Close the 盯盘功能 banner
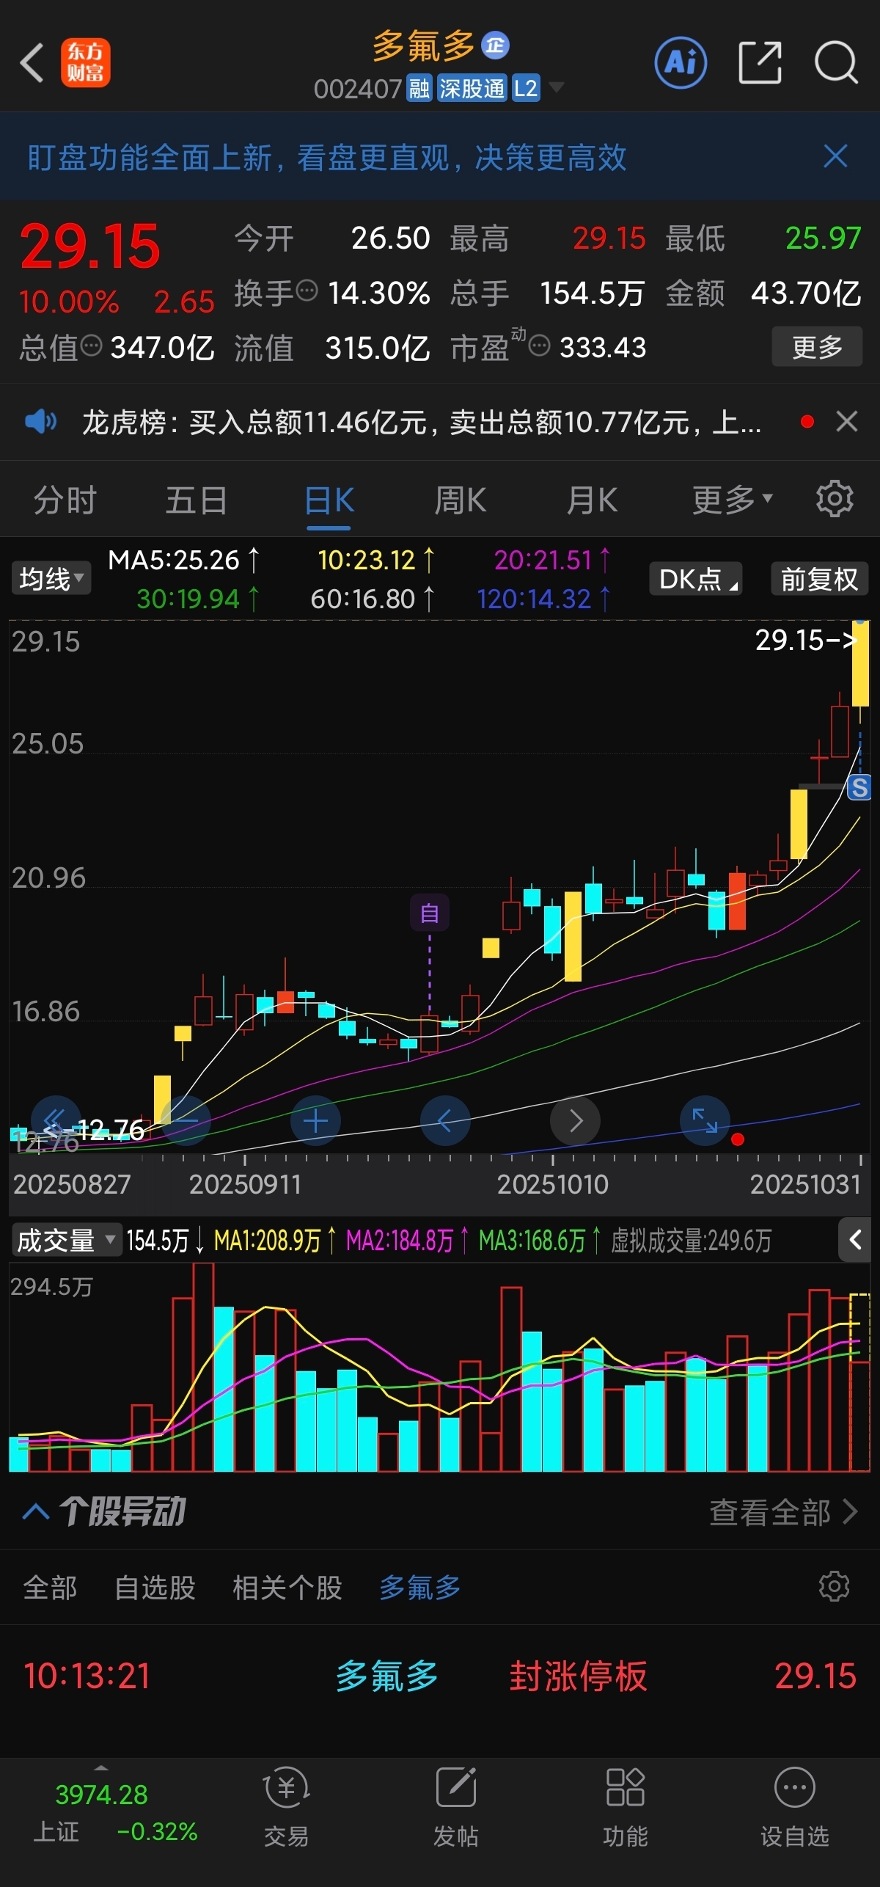 click(835, 156)
